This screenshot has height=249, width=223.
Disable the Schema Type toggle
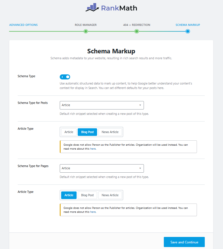(65, 77)
